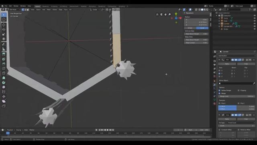Enable the Relative Offset checkbox

click(x=239, y=130)
